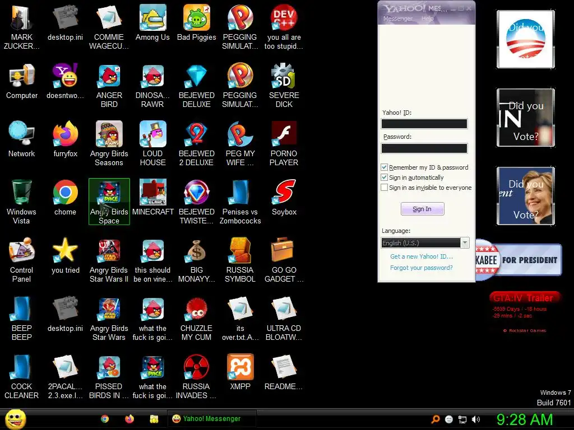Select the GO GO GADGET briefcase icon

coord(284,260)
